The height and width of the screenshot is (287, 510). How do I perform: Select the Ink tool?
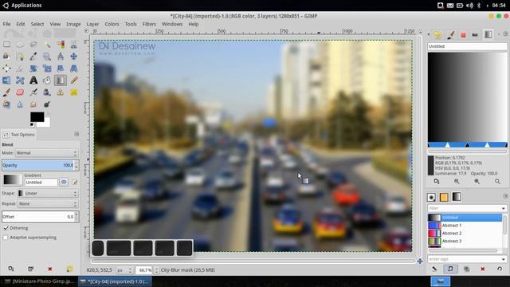[x=47, y=92]
